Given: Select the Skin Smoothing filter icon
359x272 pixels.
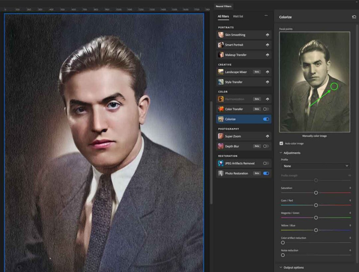Looking at the screenshot, I should coord(220,34).
